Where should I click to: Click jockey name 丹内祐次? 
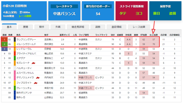click(49, 77)
